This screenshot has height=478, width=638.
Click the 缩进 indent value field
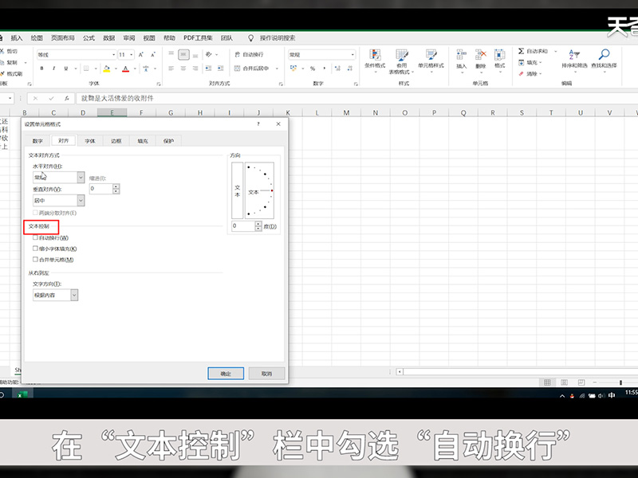[x=101, y=189]
